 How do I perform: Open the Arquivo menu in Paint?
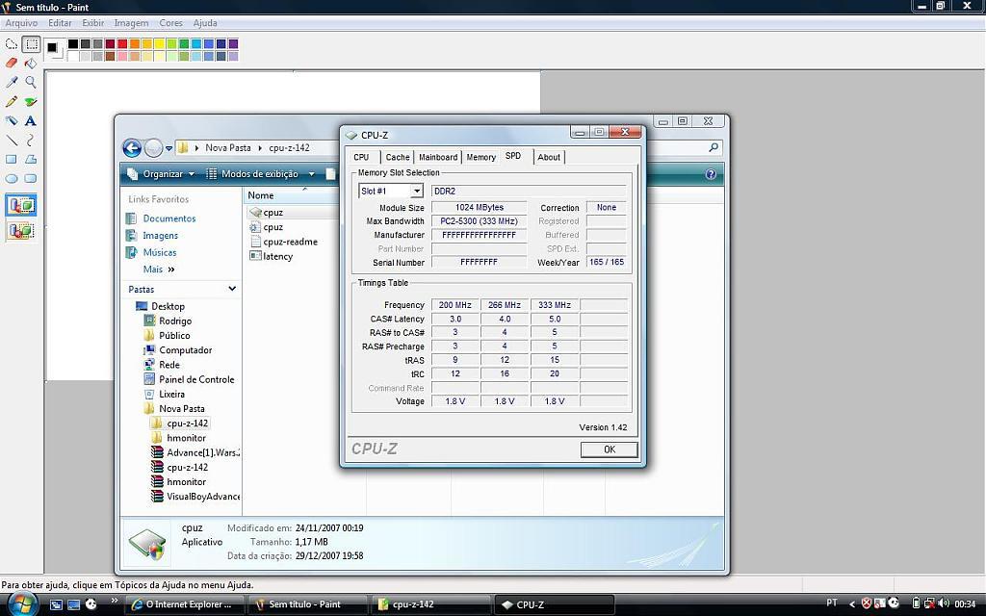coord(21,23)
